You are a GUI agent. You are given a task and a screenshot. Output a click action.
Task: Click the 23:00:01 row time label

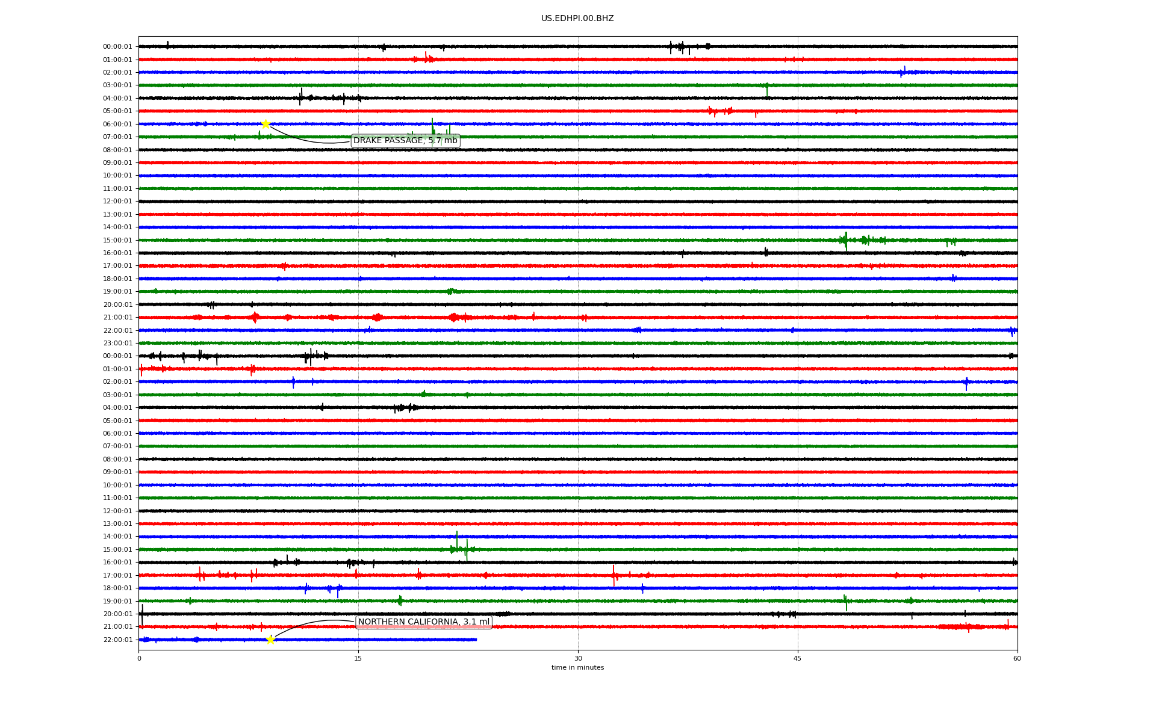tap(117, 344)
